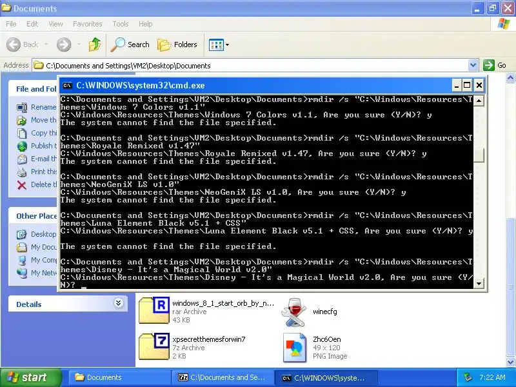Expand the Details panel chevron
Viewport: 516px width, 387px height.
click(x=118, y=303)
